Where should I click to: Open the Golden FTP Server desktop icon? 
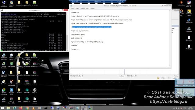[x=189, y=13]
